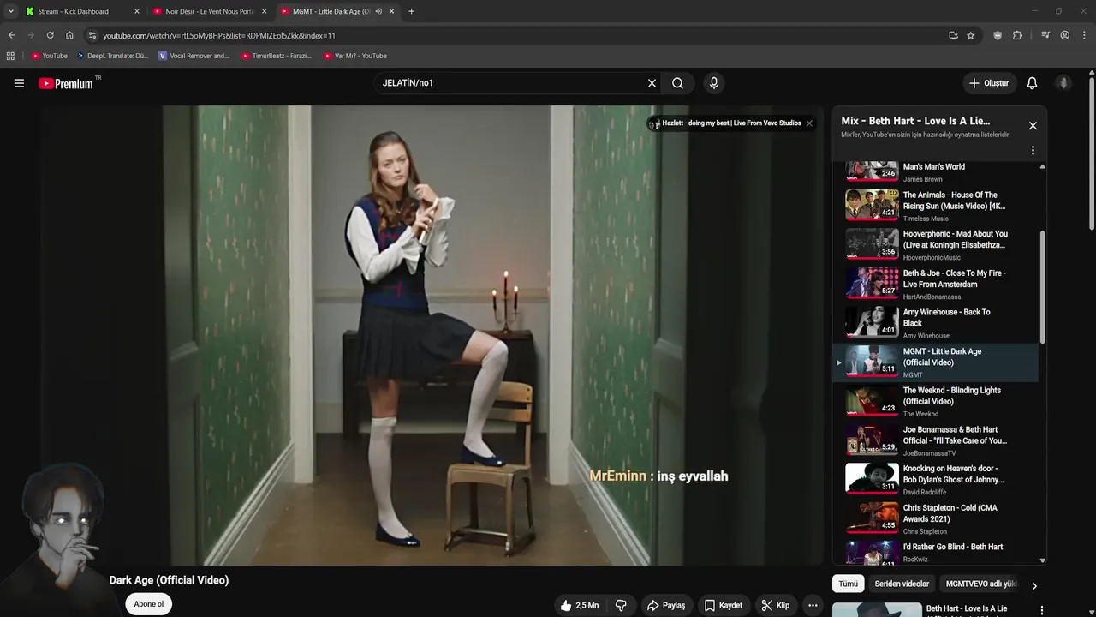Image resolution: width=1096 pixels, height=617 pixels.
Task: Switch to Noir Désir tab
Action: (209, 11)
